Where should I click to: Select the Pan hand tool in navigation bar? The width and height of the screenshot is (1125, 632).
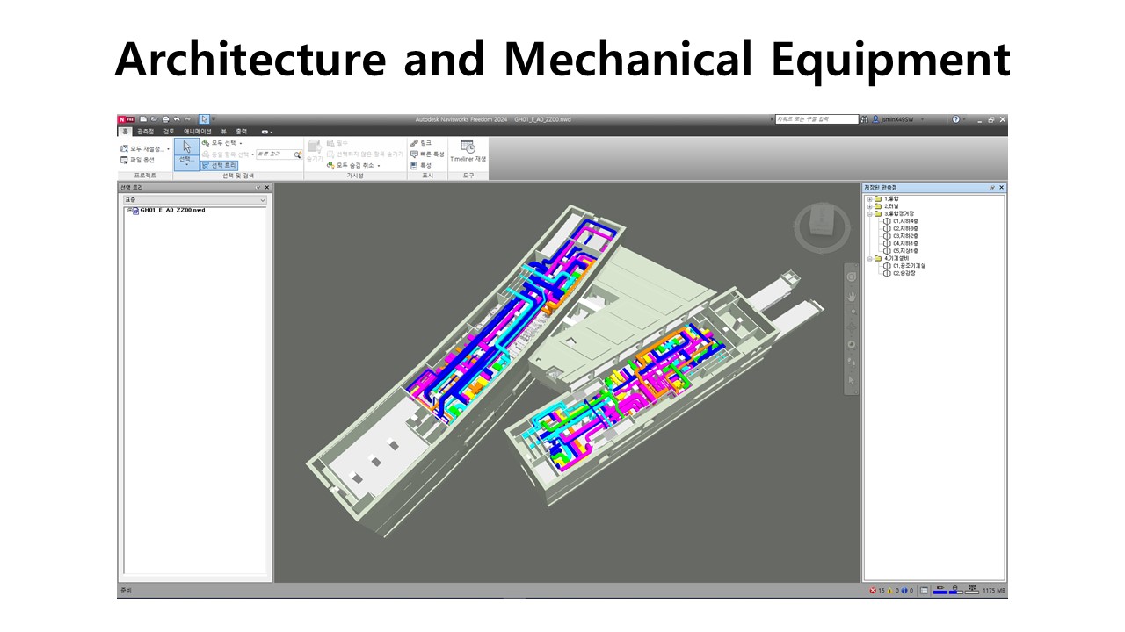point(851,297)
